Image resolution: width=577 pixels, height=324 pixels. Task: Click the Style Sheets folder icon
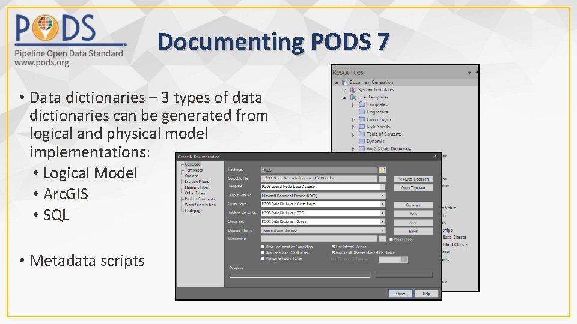pyautogui.click(x=362, y=127)
